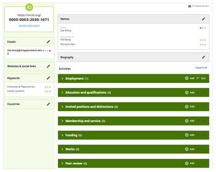The image size is (216, 172).
Task: Click the ORCID iD logo
Action: pyautogui.click(x=29, y=7)
